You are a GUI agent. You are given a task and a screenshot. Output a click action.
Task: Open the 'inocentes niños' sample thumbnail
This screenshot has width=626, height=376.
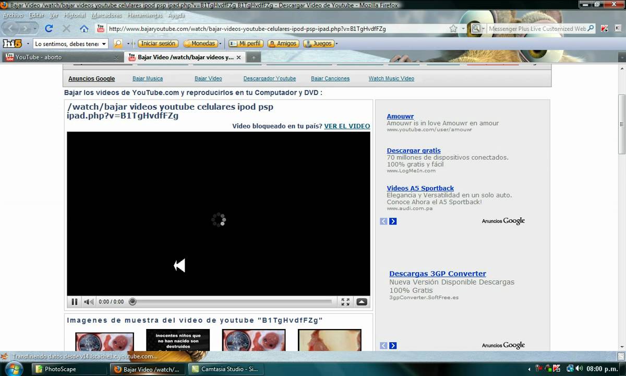point(178,340)
